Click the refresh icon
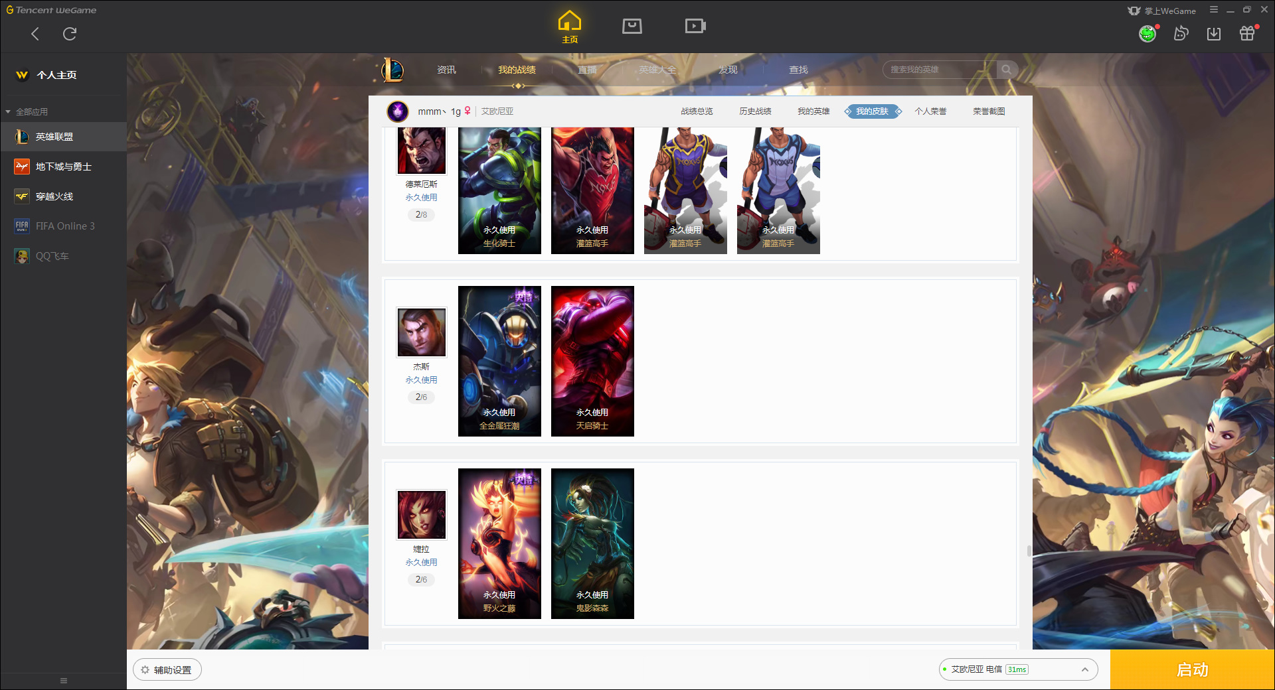The height and width of the screenshot is (690, 1275). [70, 34]
